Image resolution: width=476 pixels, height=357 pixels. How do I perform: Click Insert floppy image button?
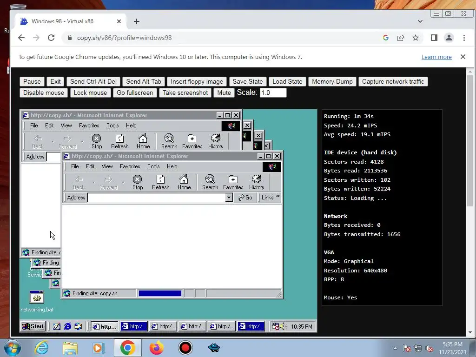pos(197,81)
